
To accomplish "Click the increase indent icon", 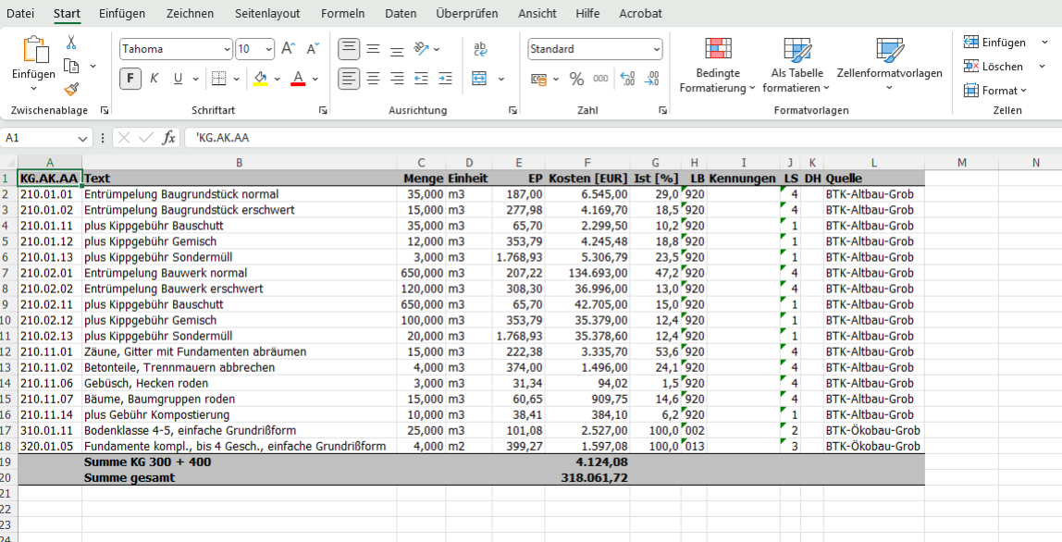I will coord(445,79).
